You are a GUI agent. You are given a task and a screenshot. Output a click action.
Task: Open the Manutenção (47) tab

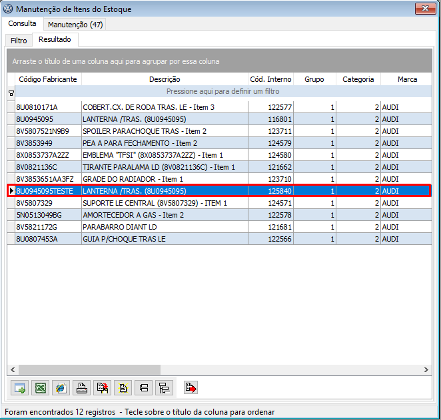[75, 25]
